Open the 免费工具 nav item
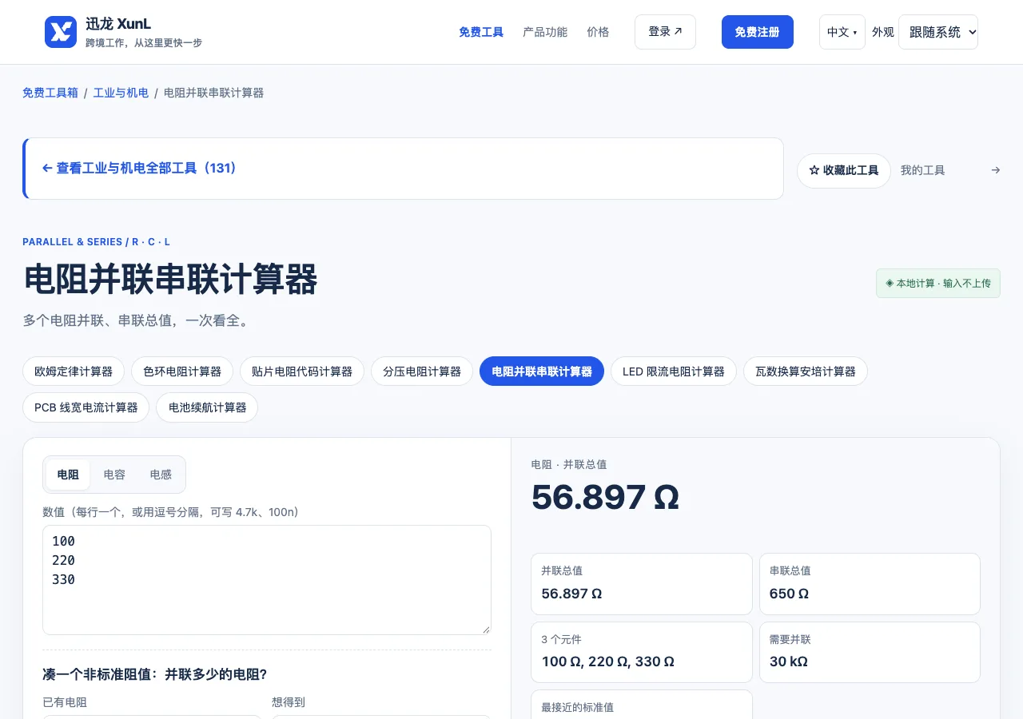 [x=481, y=32]
